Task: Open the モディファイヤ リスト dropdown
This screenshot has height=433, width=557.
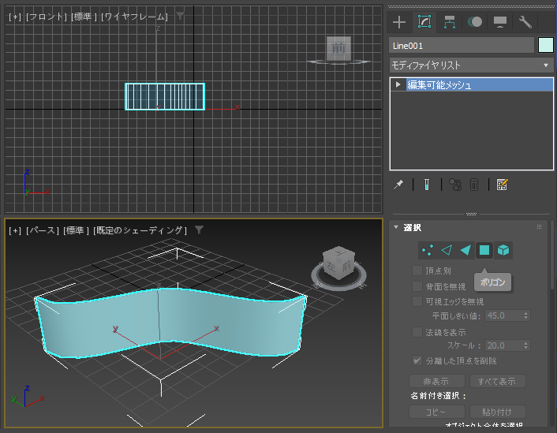Action: (x=471, y=65)
